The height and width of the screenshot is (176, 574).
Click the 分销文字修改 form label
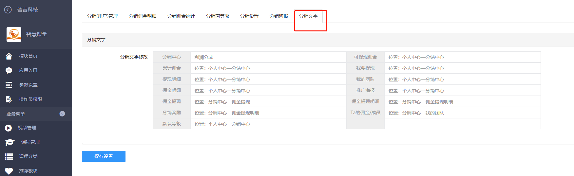point(134,57)
